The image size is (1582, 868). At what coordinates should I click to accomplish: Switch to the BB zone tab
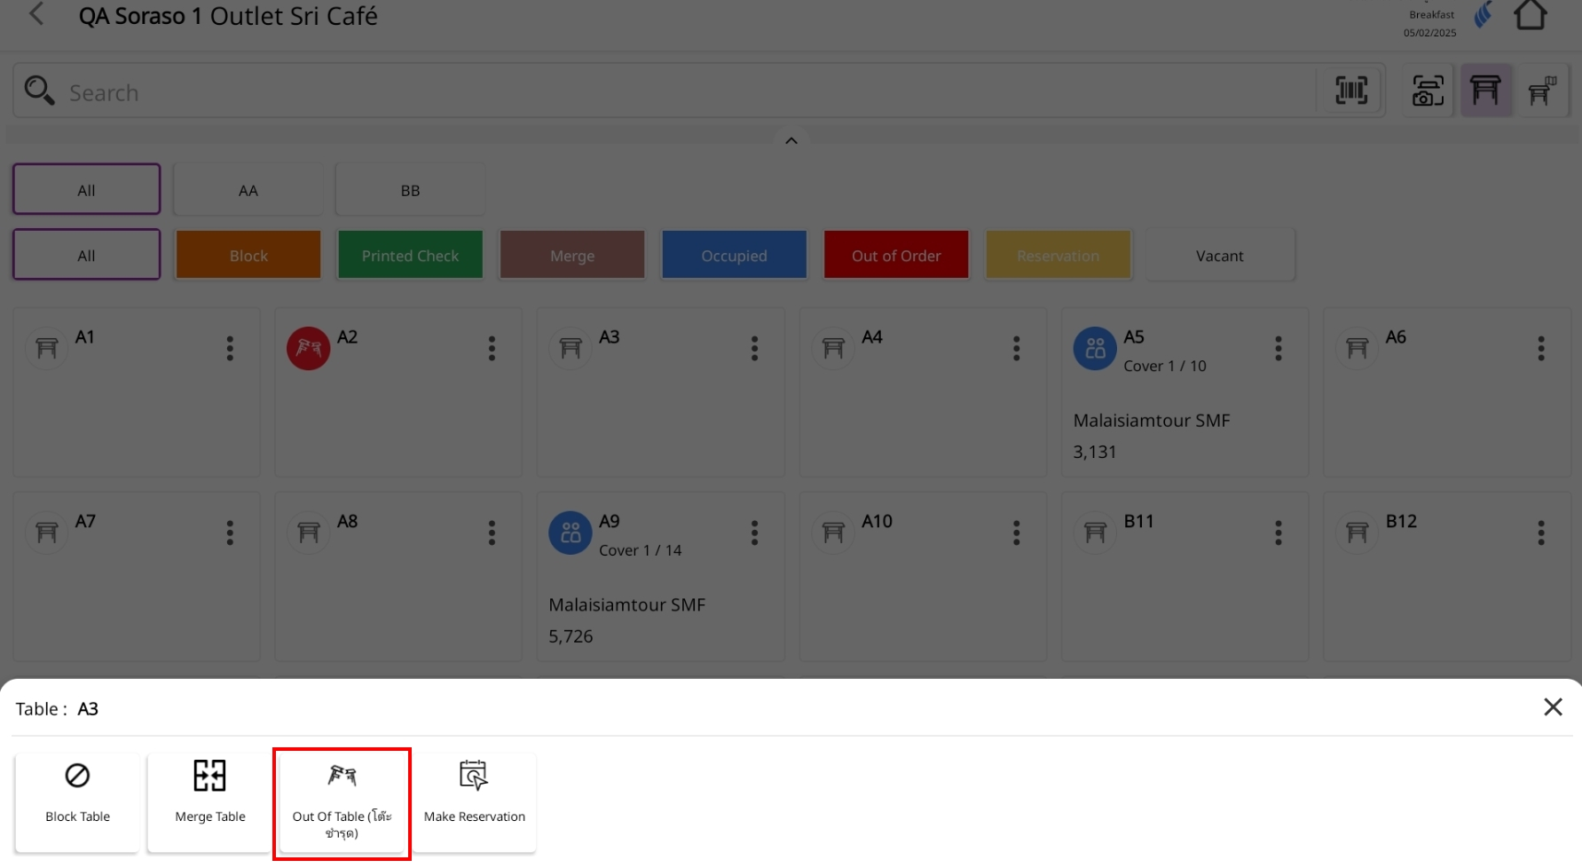click(x=410, y=191)
